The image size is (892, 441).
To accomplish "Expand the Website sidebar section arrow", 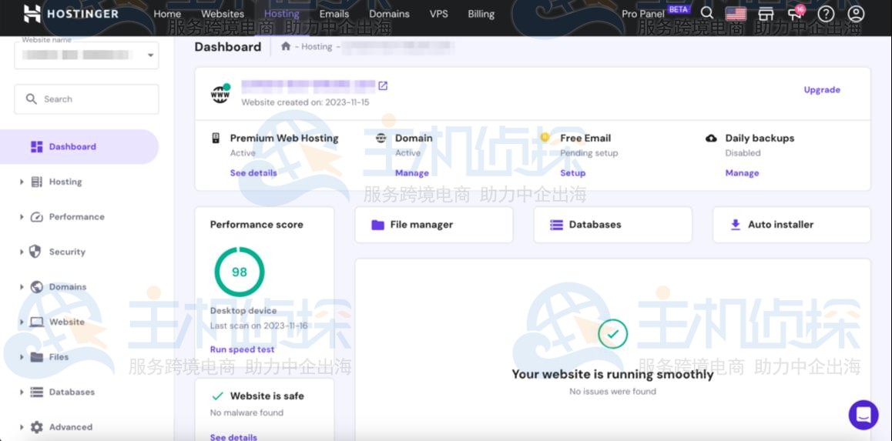I will tap(22, 322).
